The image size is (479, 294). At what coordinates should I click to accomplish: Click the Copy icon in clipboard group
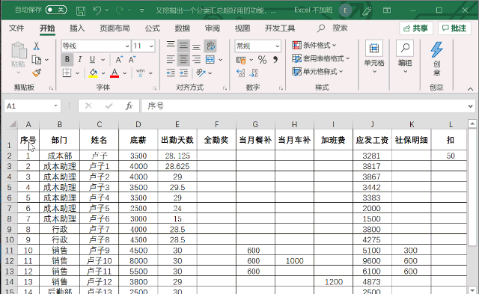tap(37, 60)
